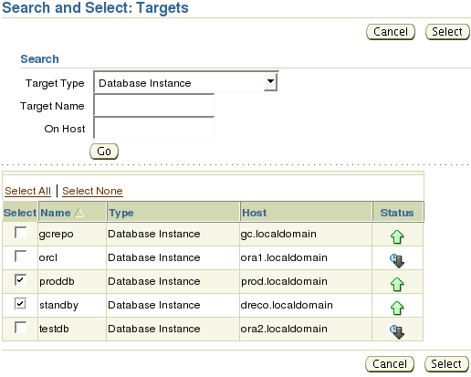Click the Select All link
Screen dimensions: 471x377
pyautogui.click(x=27, y=191)
